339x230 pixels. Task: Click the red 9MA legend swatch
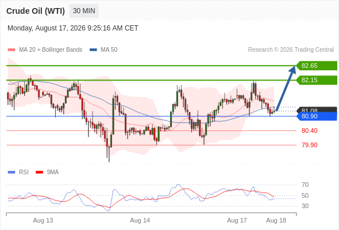click(39, 172)
